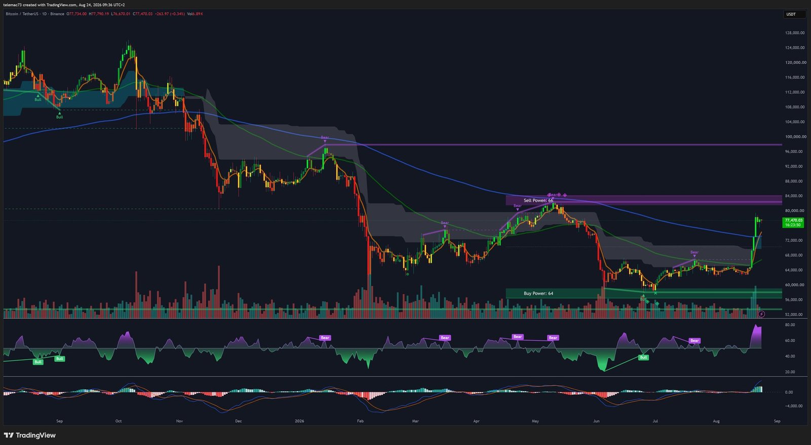Click the 112,000.00 price axis label

point(795,92)
